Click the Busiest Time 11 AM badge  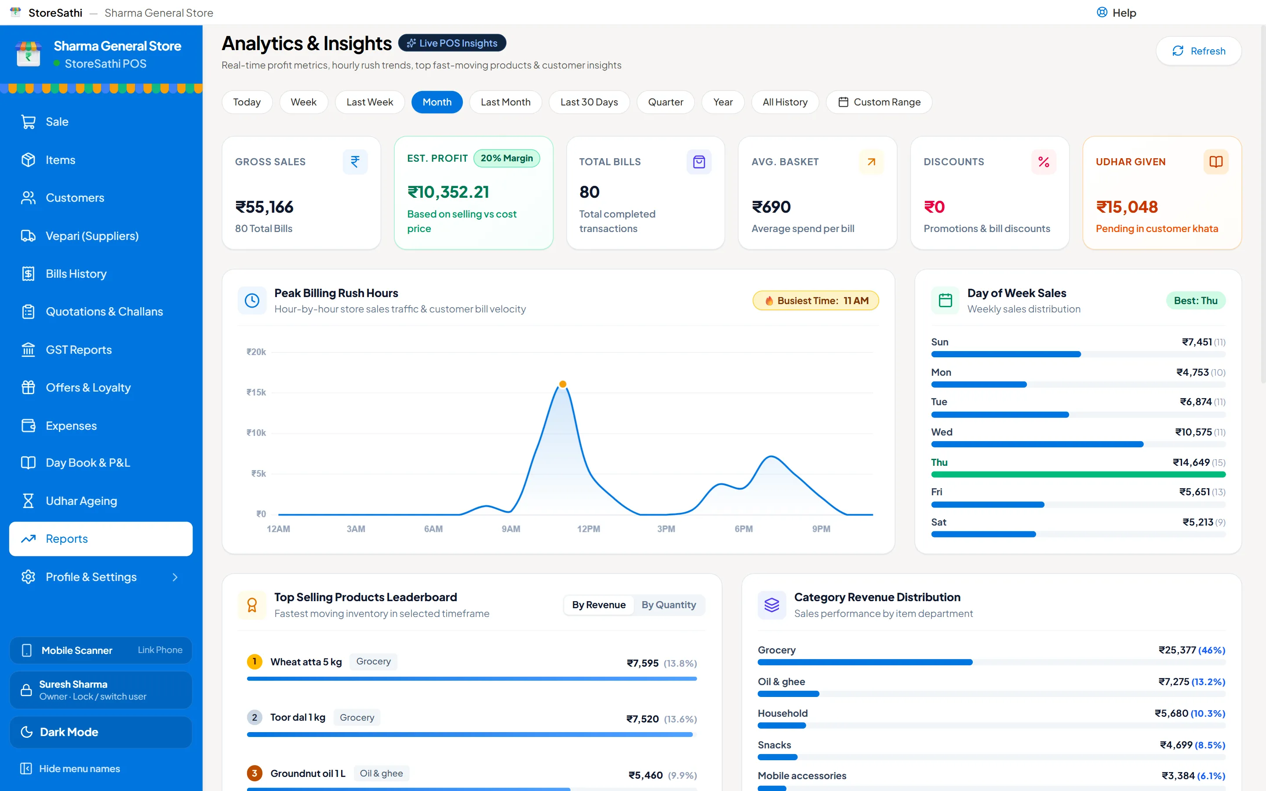(x=815, y=301)
